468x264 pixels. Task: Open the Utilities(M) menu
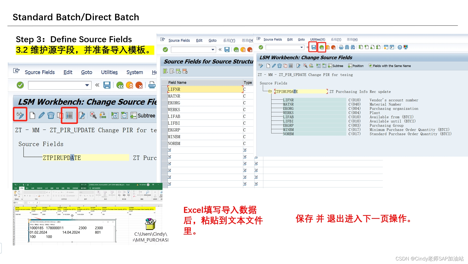coord(317,39)
